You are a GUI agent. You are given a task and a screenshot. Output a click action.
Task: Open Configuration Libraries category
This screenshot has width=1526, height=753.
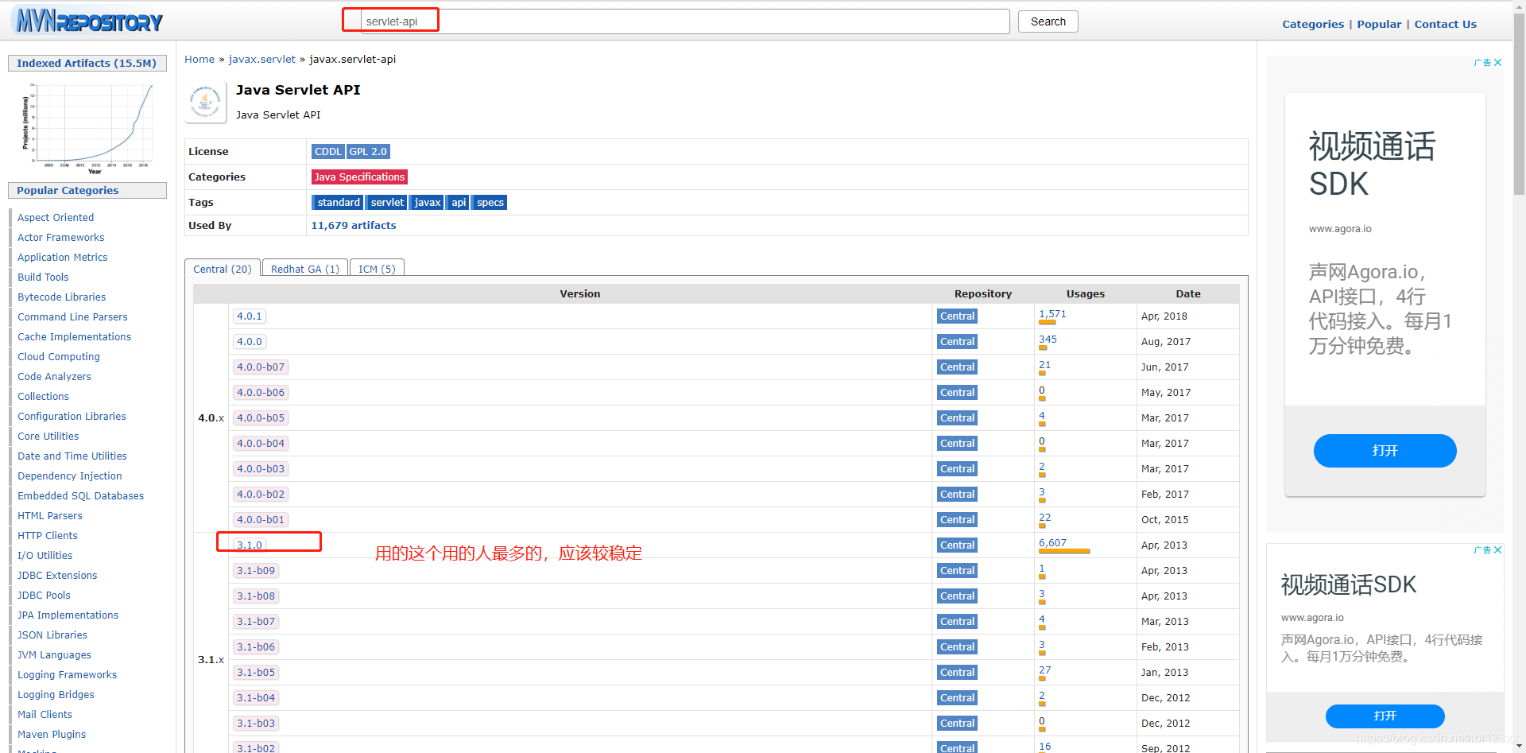(72, 417)
